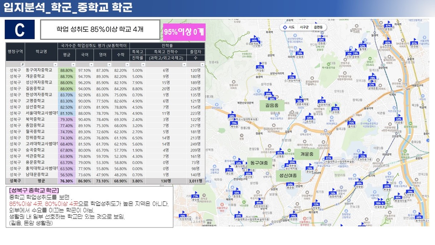
Task: Click the total graduates 3,011명 cell
Action: pyautogui.click(x=196, y=181)
